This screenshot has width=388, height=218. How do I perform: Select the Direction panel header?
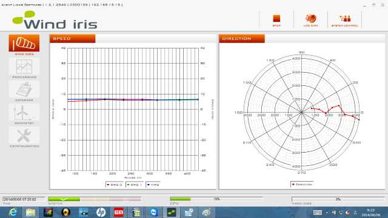click(x=242, y=39)
